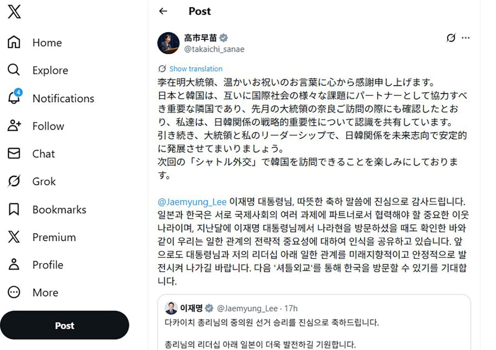
Task: Navigate back with the arrow
Action: 164,11
